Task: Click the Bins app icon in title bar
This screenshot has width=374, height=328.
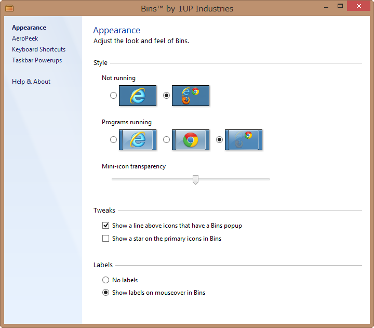Action: (x=9, y=8)
